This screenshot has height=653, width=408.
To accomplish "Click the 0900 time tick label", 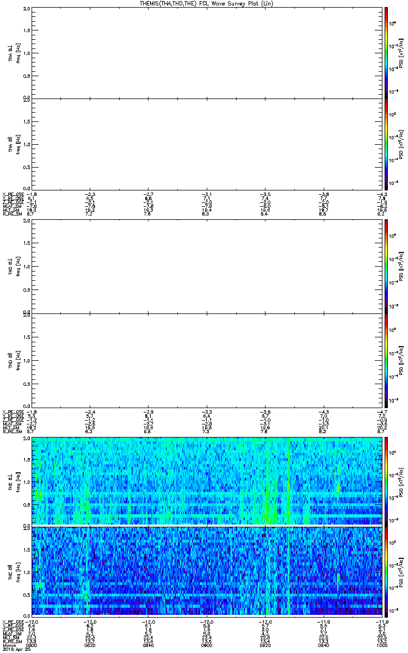I will coord(207,646).
